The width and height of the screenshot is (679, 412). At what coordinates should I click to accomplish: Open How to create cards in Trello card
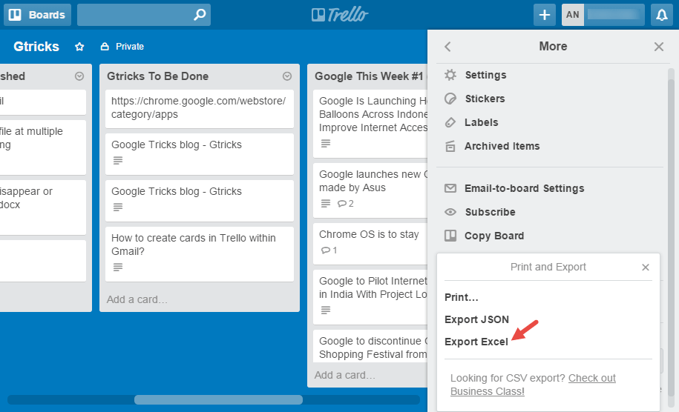199,253
